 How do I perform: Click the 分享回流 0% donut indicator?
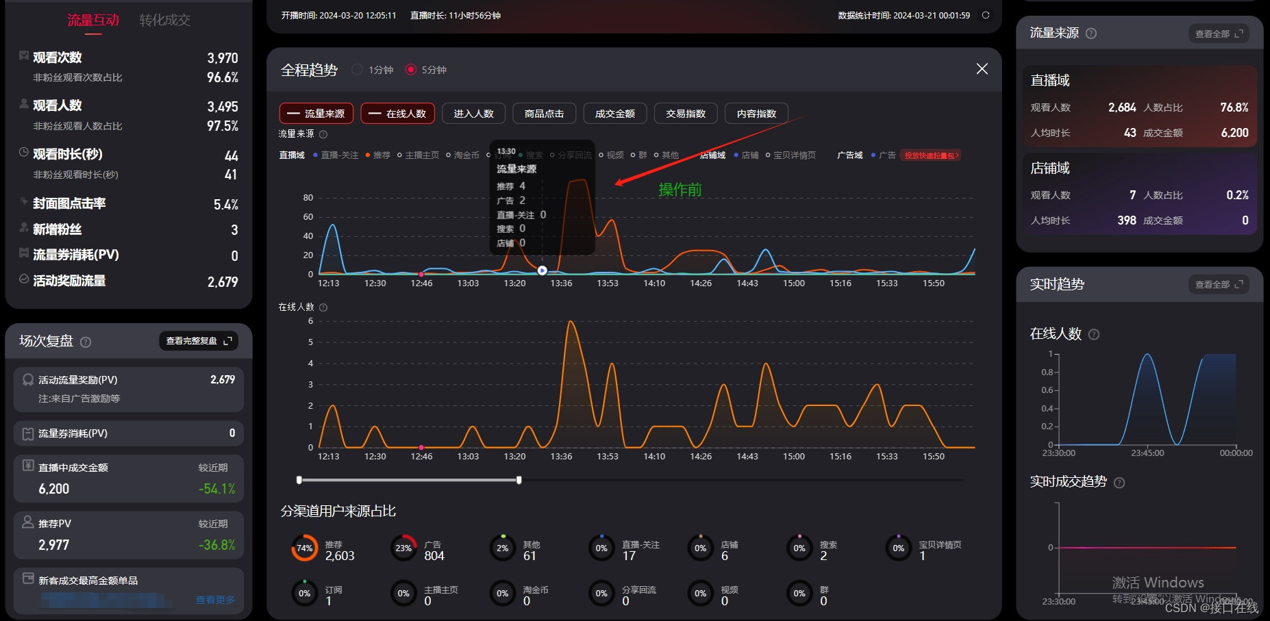coord(601,593)
